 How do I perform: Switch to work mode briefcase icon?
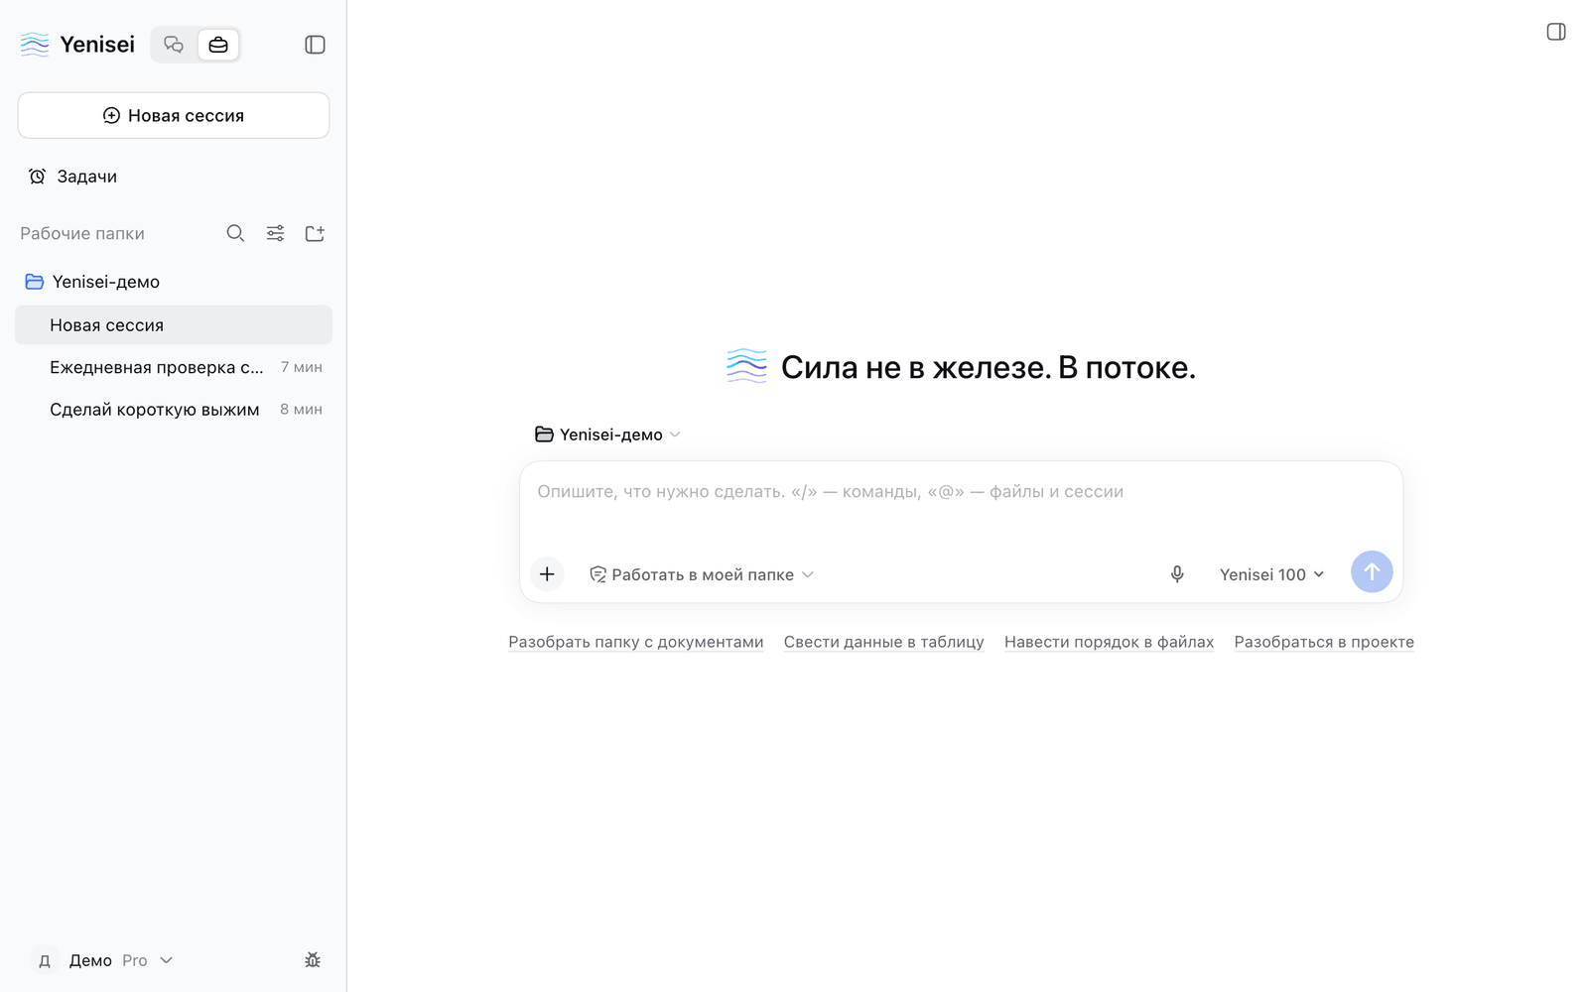(218, 45)
